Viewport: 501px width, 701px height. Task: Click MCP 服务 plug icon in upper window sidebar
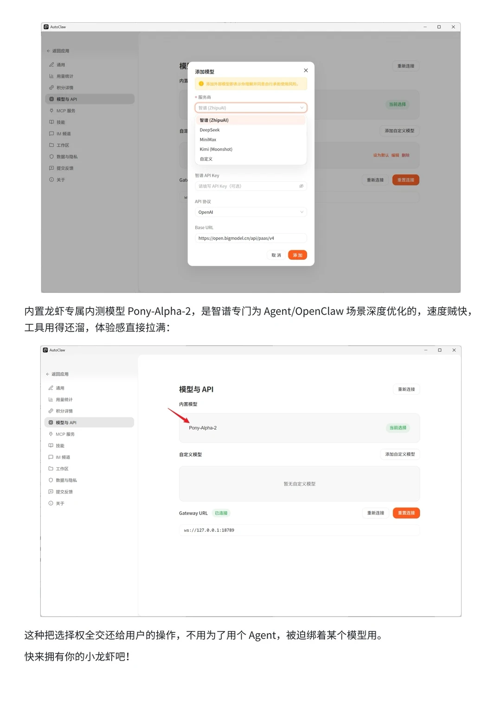click(x=51, y=110)
